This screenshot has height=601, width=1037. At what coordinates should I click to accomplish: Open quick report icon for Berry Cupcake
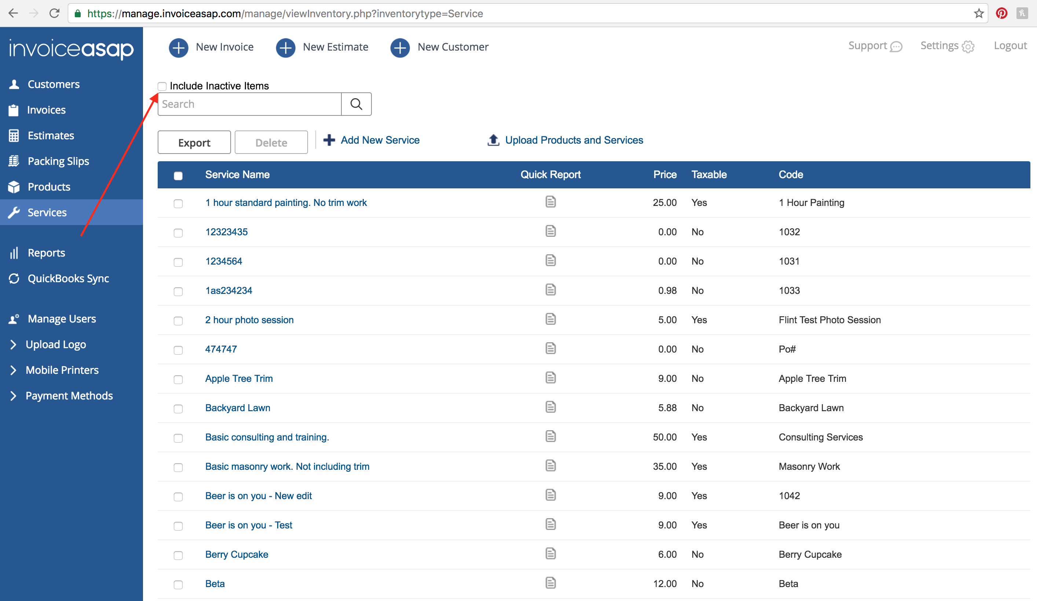coord(551,553)
